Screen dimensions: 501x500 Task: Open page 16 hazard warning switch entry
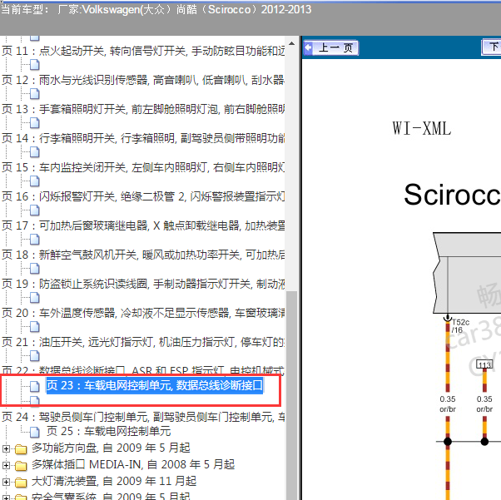point(143,196)
